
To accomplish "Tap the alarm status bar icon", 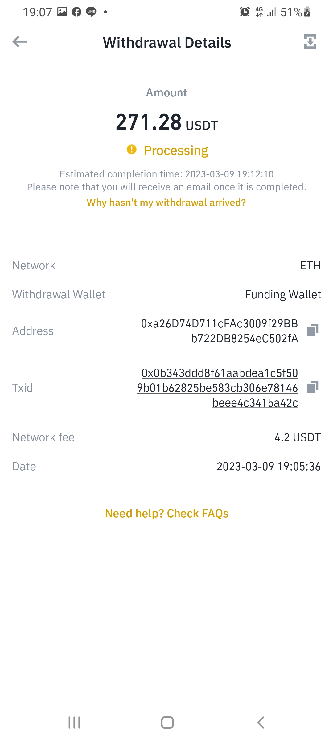I will (x=245, y=12).
